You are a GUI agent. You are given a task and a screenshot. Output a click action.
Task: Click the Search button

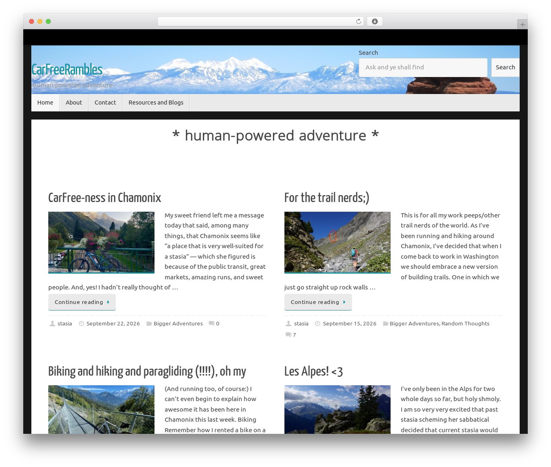[x=505, y=68]
